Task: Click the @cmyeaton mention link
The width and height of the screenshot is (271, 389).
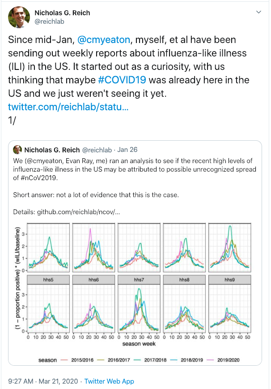Action: pos(104,40)
